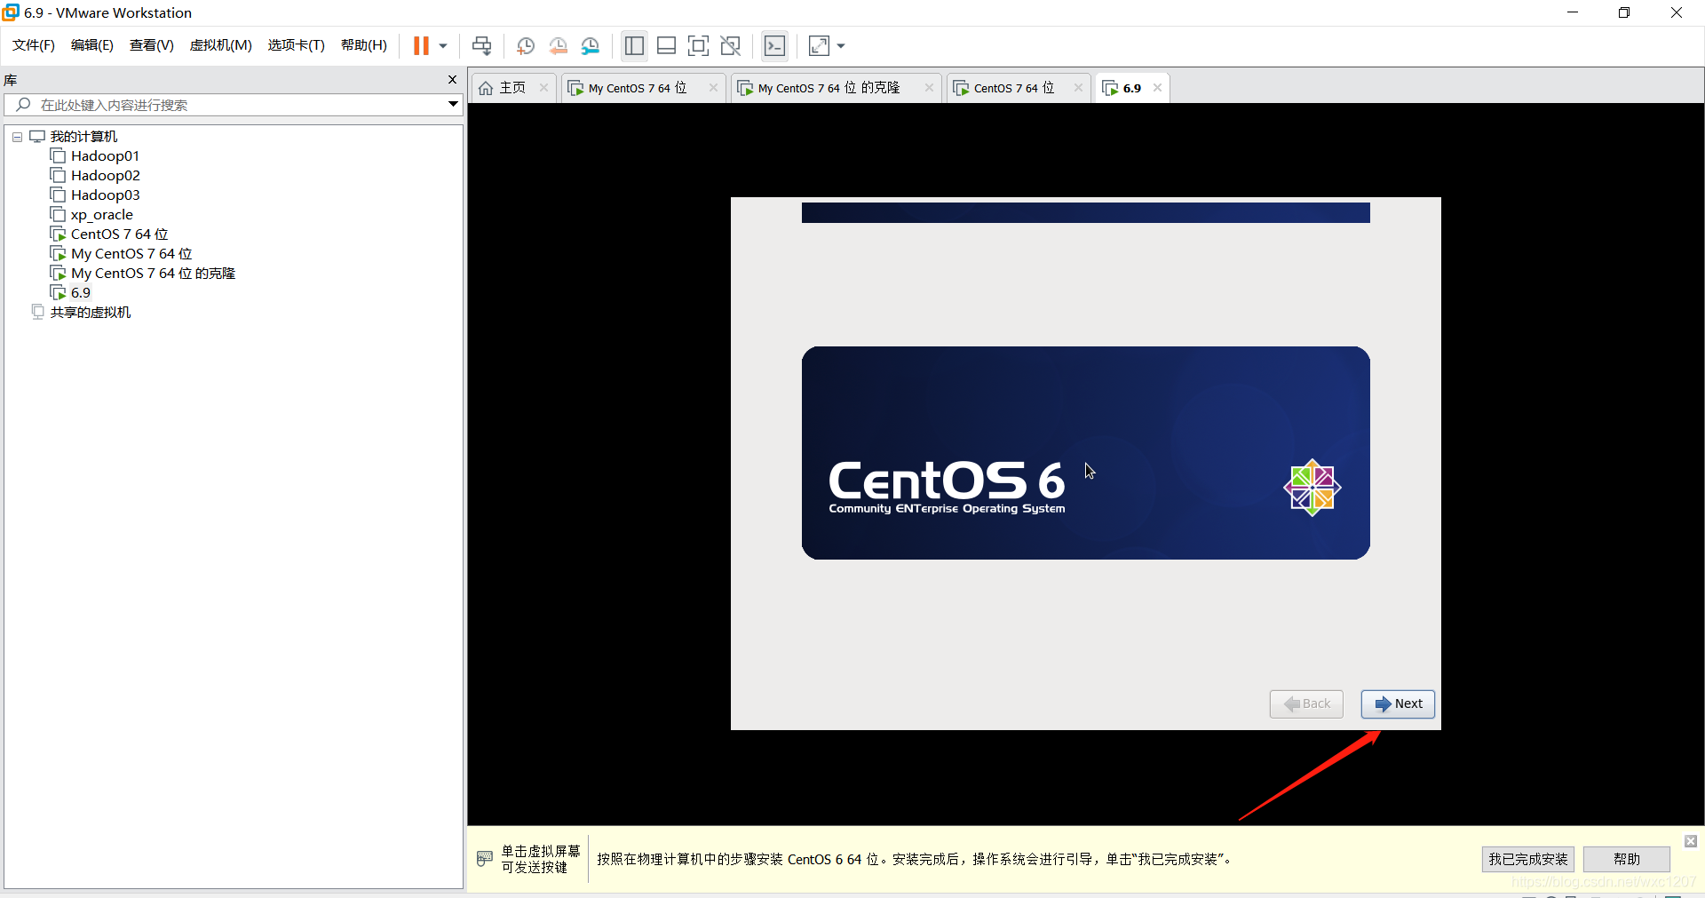Select Hadoop01 virtual machine
The height and width of the screenshot is (898, 1705).
(105, 156)
